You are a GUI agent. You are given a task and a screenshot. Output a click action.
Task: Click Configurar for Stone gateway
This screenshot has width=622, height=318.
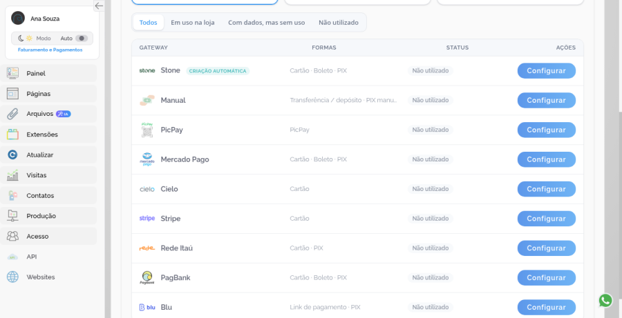click(546, 70)
